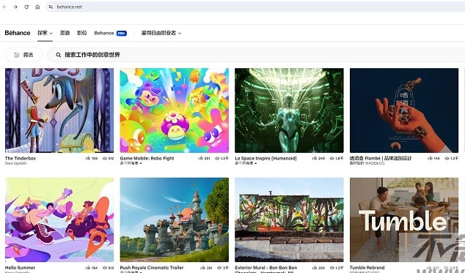Open the 职位 jobs menu item
The width and height of the screenshot is (465, 273).
(82, 33)
